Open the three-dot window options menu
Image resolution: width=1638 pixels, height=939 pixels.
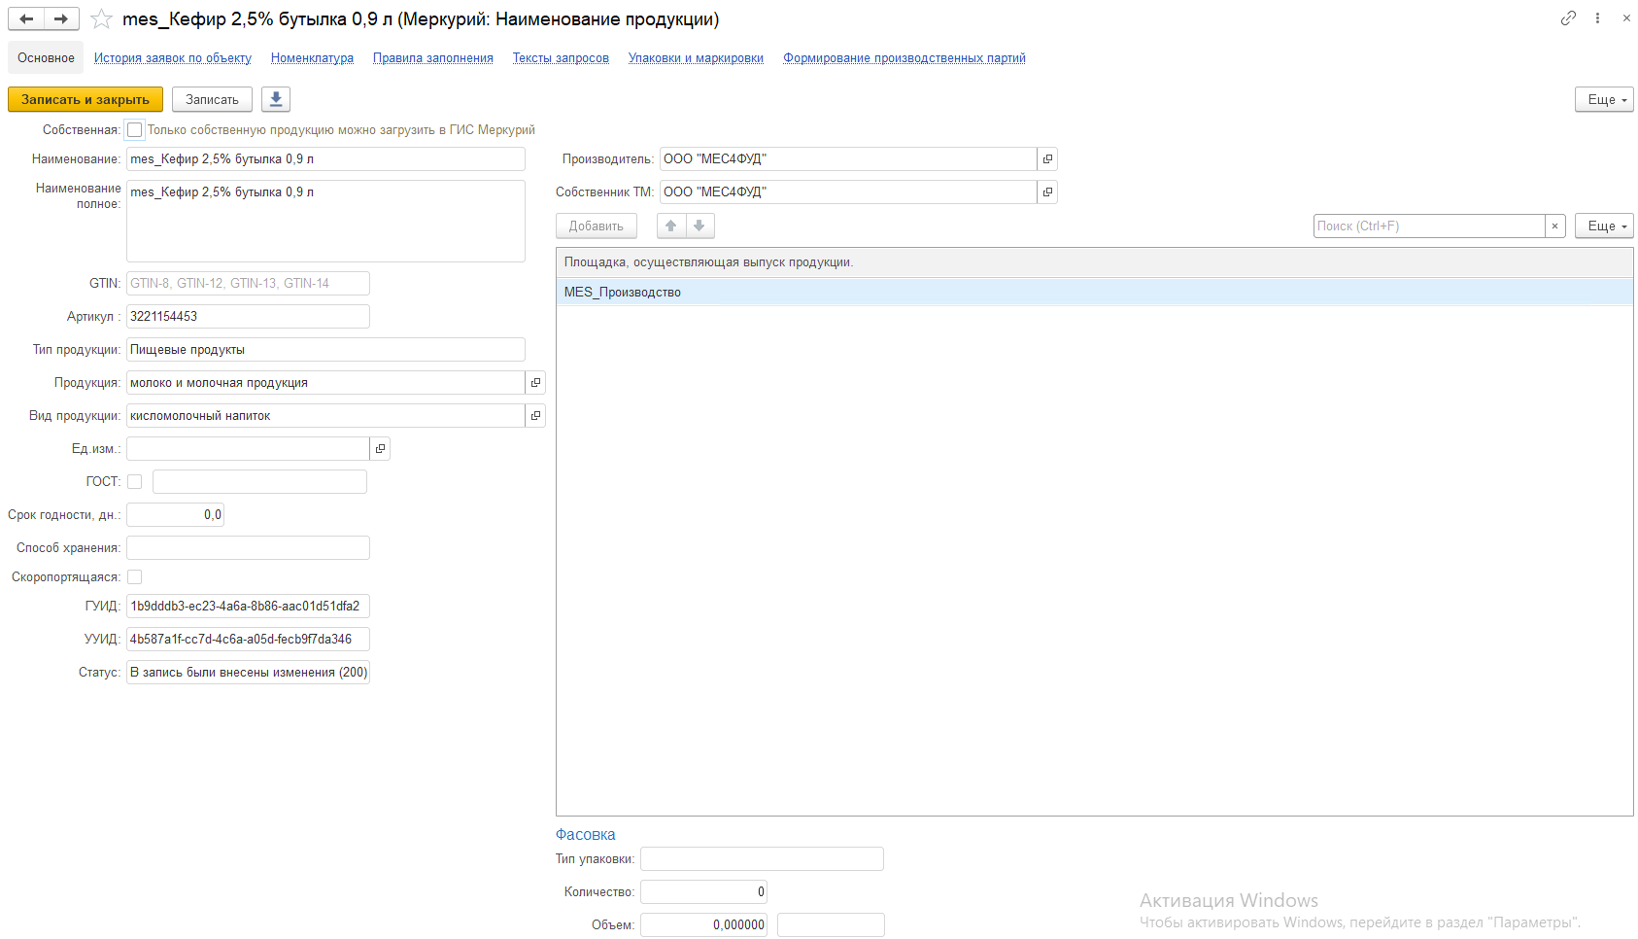tap(1597, 18)
